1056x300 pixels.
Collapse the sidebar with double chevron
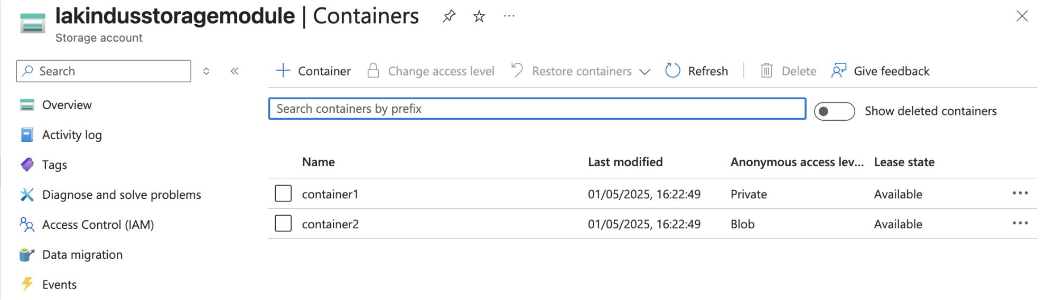235,71
